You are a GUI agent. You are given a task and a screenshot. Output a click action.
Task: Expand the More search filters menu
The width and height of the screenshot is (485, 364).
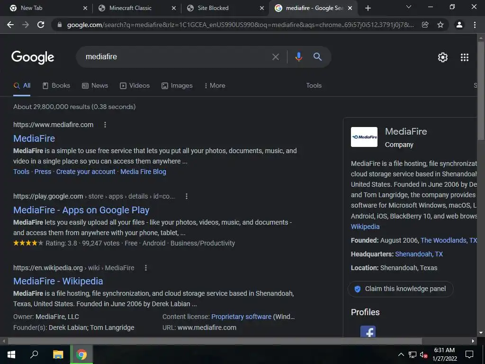(215, 86)
